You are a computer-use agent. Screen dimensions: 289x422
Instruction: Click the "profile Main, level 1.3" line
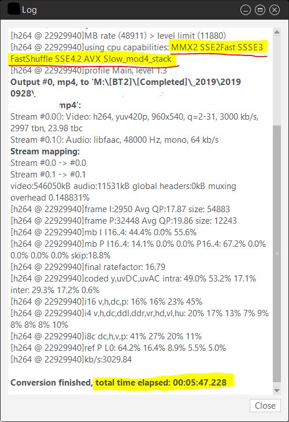click(88, 71)
